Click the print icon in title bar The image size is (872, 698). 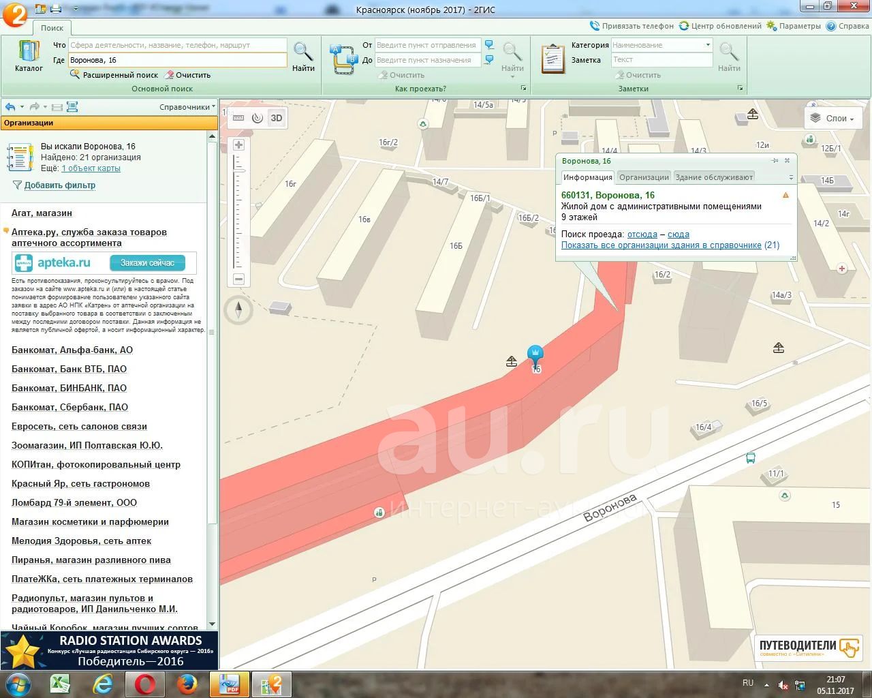click(56, 8)
